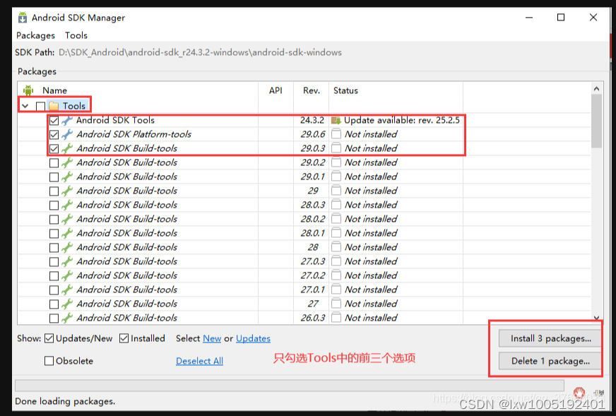The image size is (616, 416).
Task: Check Android SDK Build-tools rev 29
Action: [x=54, y=191]
